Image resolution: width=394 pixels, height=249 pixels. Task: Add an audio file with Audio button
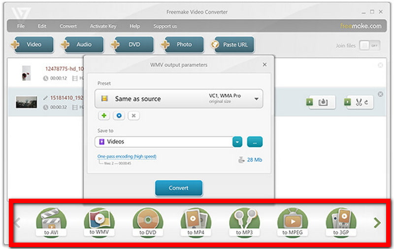tap(83, 44)
